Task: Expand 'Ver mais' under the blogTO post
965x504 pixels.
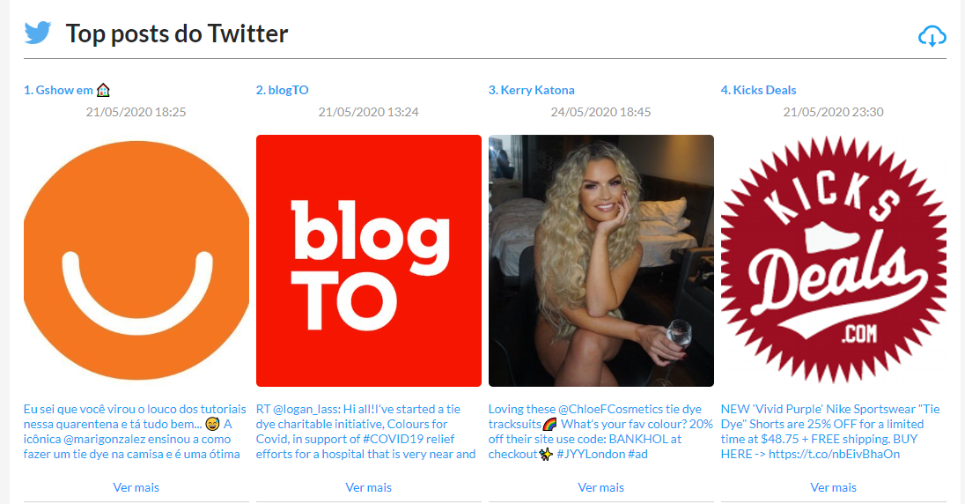Action: pyautogui.click(x=369, y=487)
